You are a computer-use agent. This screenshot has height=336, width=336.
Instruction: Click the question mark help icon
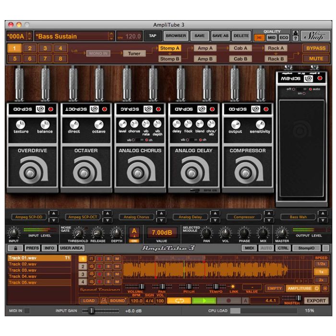pos(296,38)
